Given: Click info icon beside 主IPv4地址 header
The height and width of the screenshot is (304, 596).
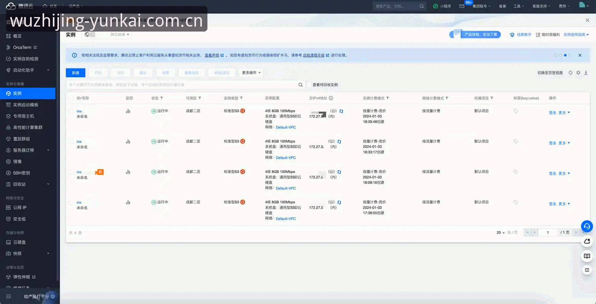Looking at the screenshot, I should click(x=331, y=98).
